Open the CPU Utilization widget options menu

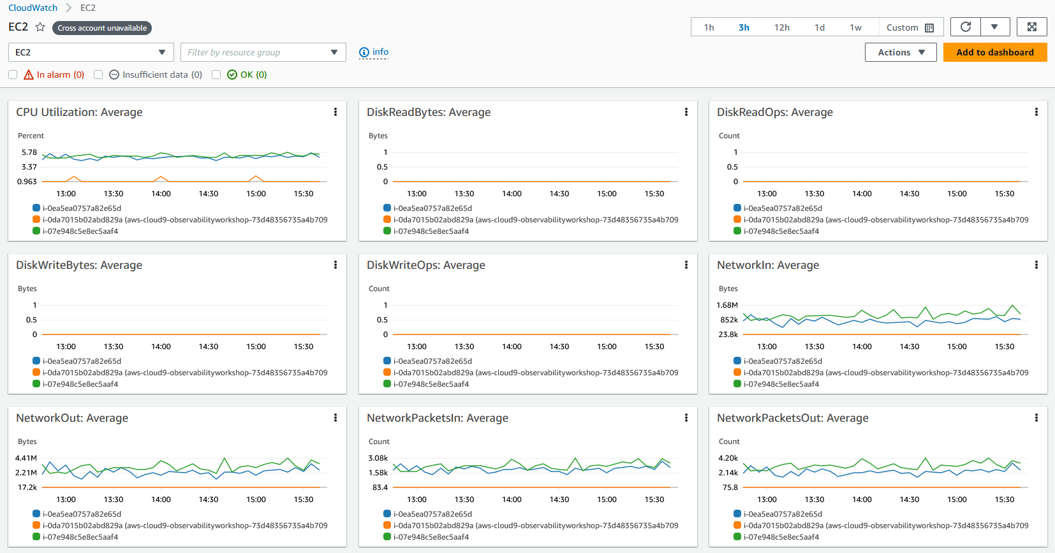coord(336,112)
